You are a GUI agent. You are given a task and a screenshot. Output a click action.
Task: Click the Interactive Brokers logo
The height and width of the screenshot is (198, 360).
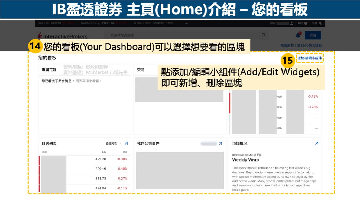(x=63, y=36)
